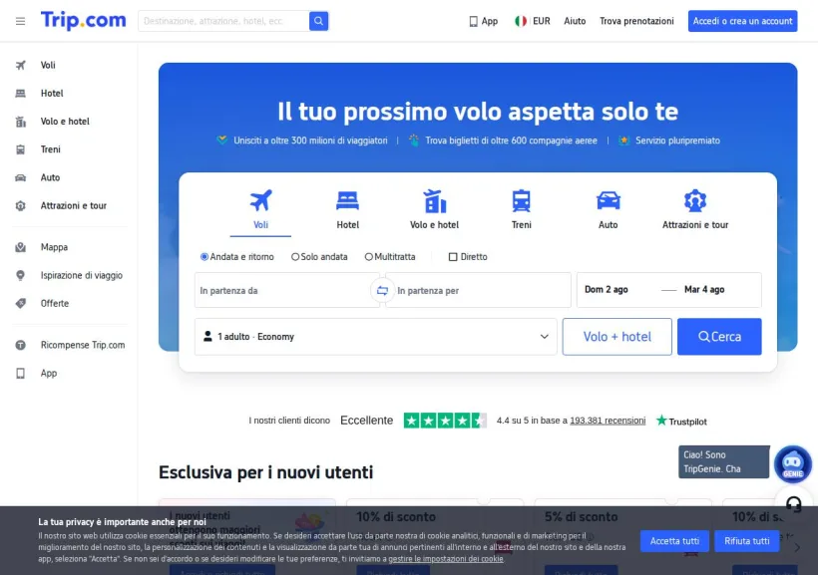This screenshot has height=575, width=818.
Task: Click the Ricompense Trip.com coin icon
Action: [x=20, y=345]
